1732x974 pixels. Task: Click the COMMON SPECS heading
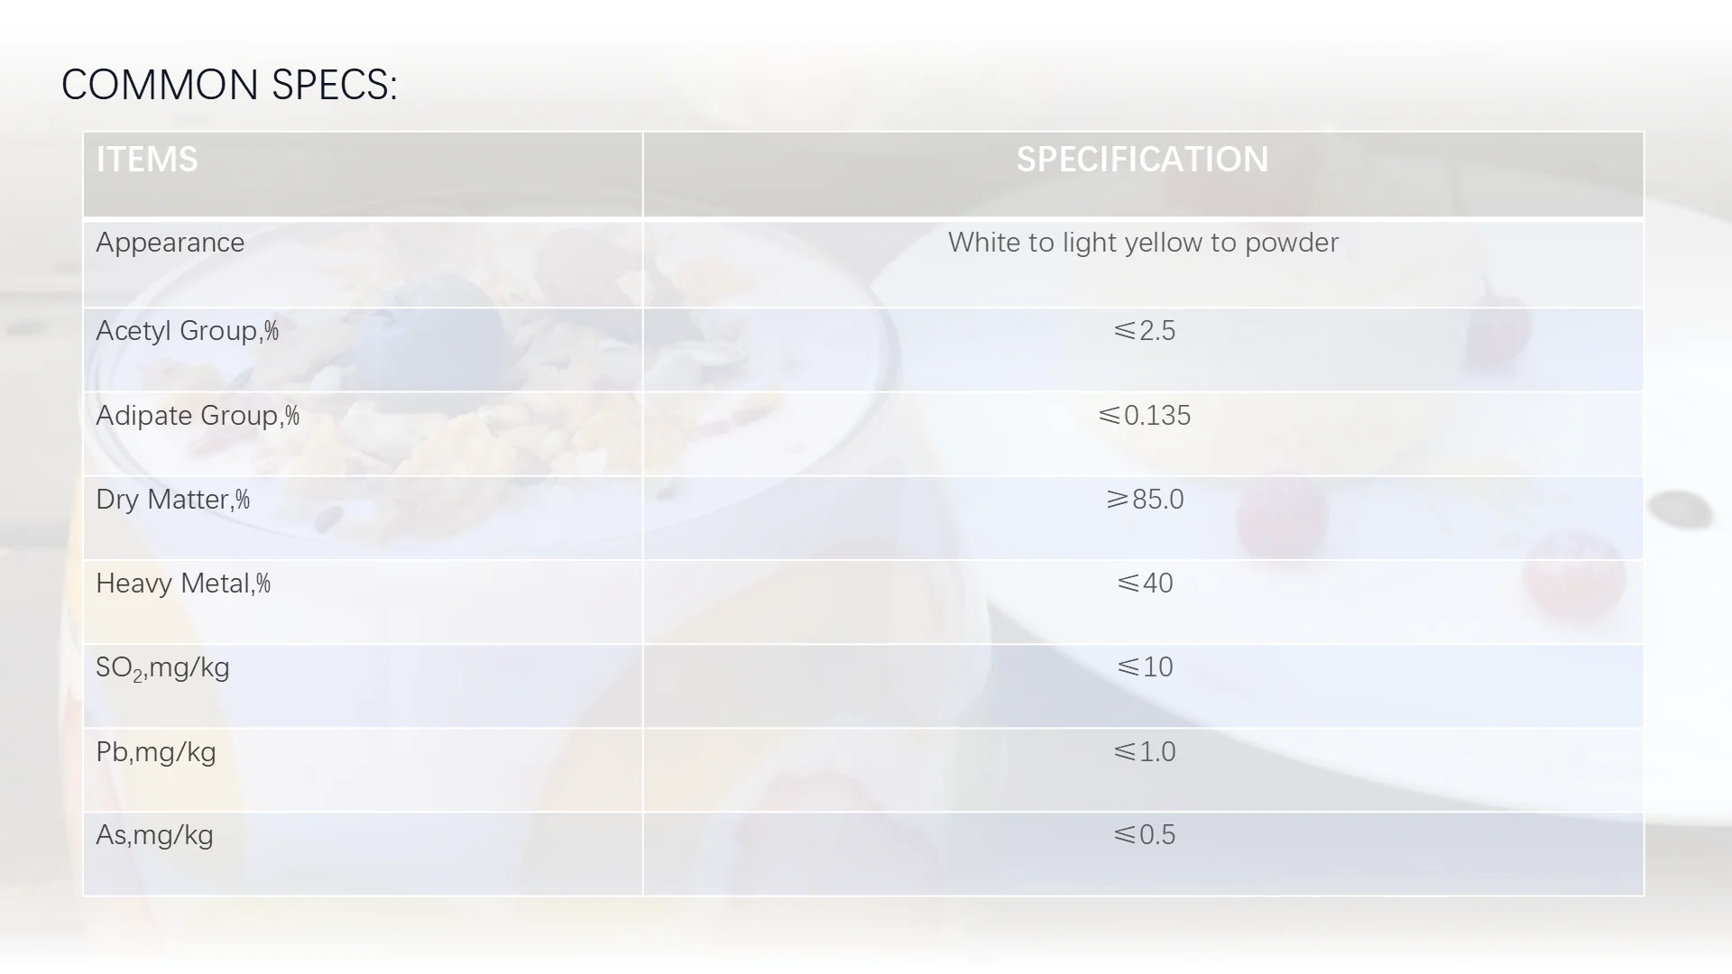coord(229,86)
